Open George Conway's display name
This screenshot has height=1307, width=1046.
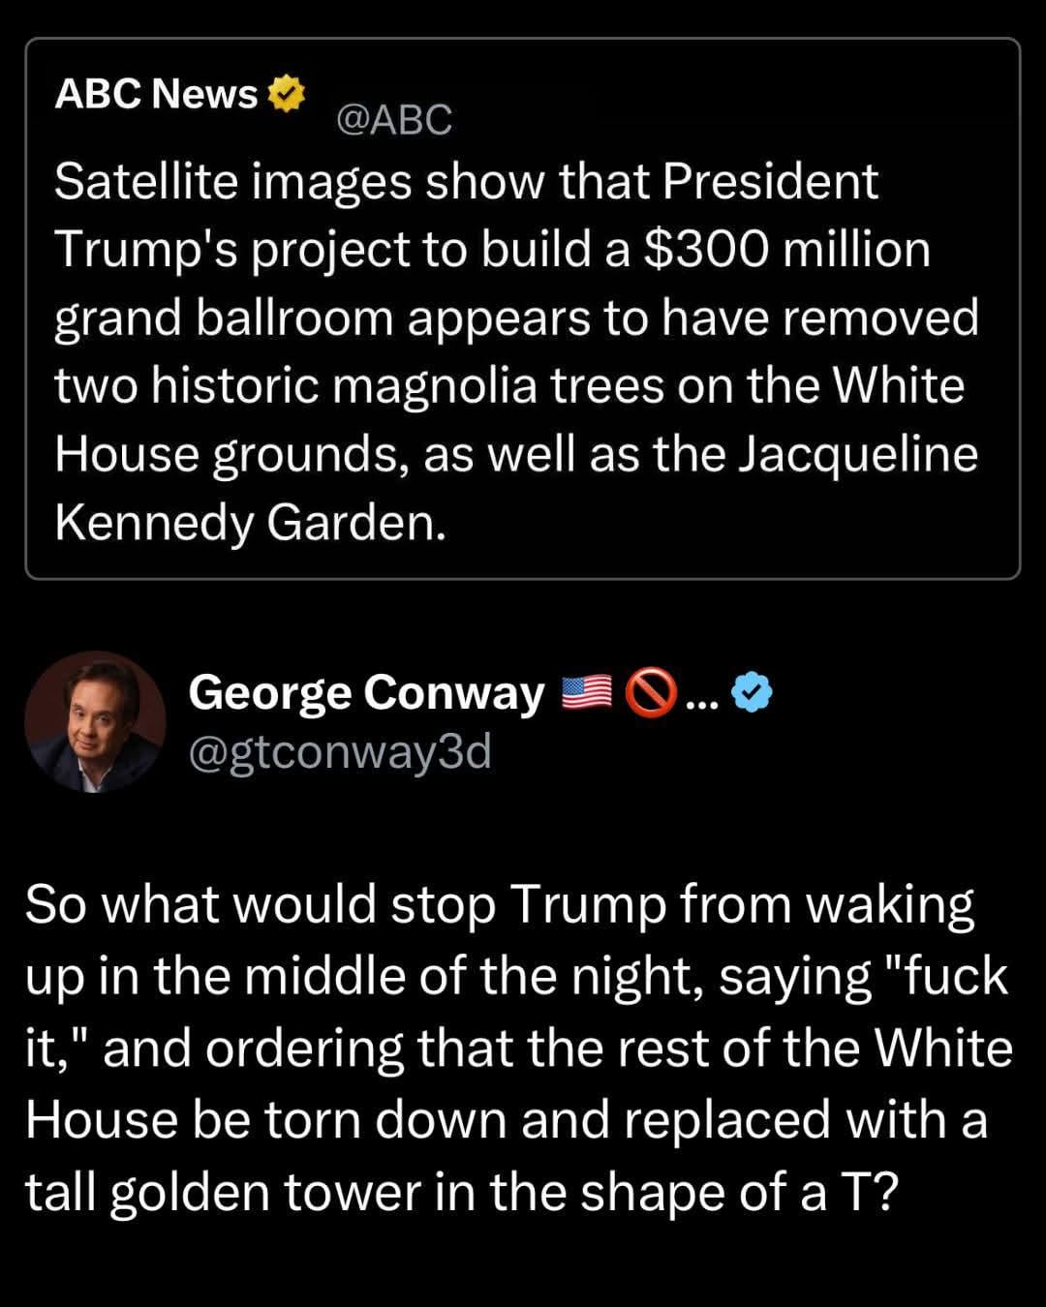click(x=366, y=692)
